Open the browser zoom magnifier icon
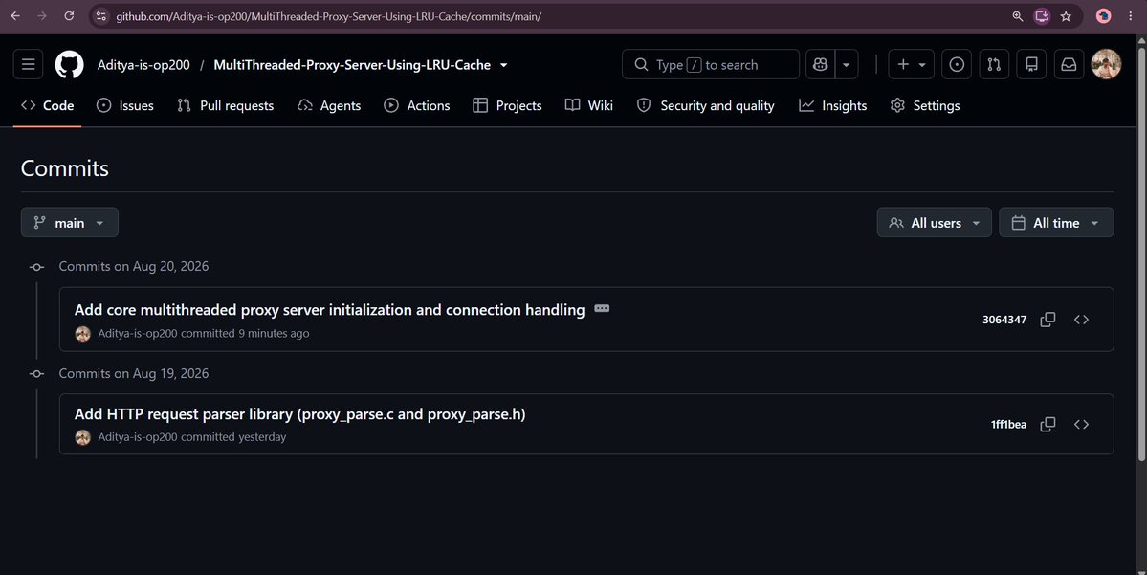This screenshot has height=575, width=1147. [x=1018, y=16]
